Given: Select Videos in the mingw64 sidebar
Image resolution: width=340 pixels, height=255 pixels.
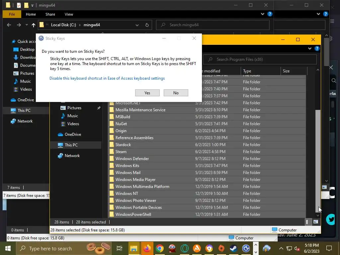Looking at the screenshot, I should tap(23, 89).
